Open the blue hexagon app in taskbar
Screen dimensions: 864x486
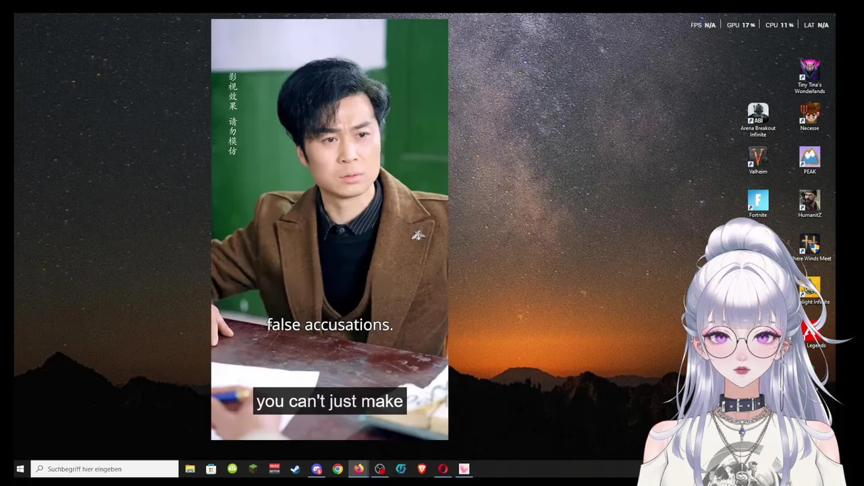tap(401, 469)
